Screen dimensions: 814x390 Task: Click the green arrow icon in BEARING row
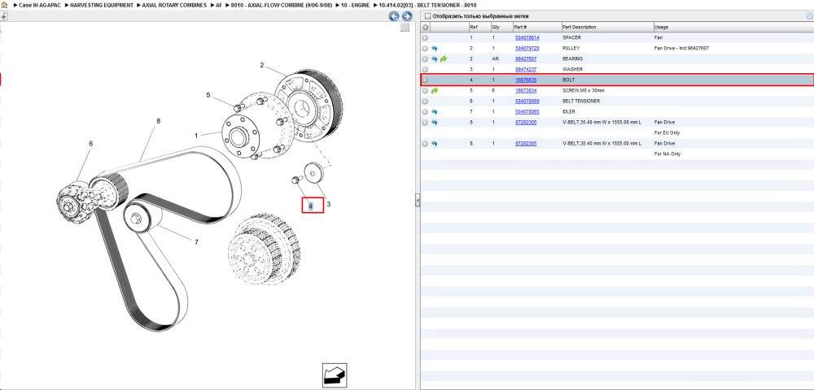point(444,59)
